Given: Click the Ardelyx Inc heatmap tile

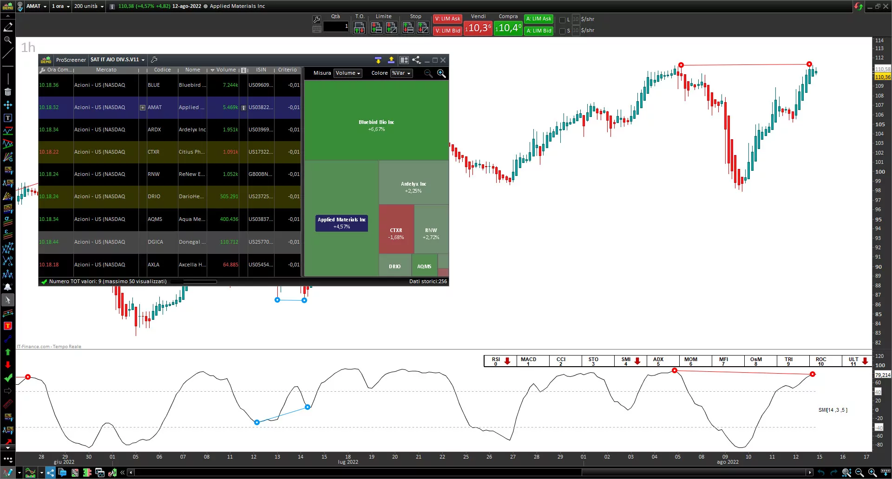Looking at the screenshot, I should [413, 183].
